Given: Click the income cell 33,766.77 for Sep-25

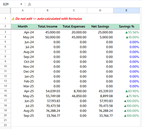Looking at the screenshot, I should [x=47, y=116].
